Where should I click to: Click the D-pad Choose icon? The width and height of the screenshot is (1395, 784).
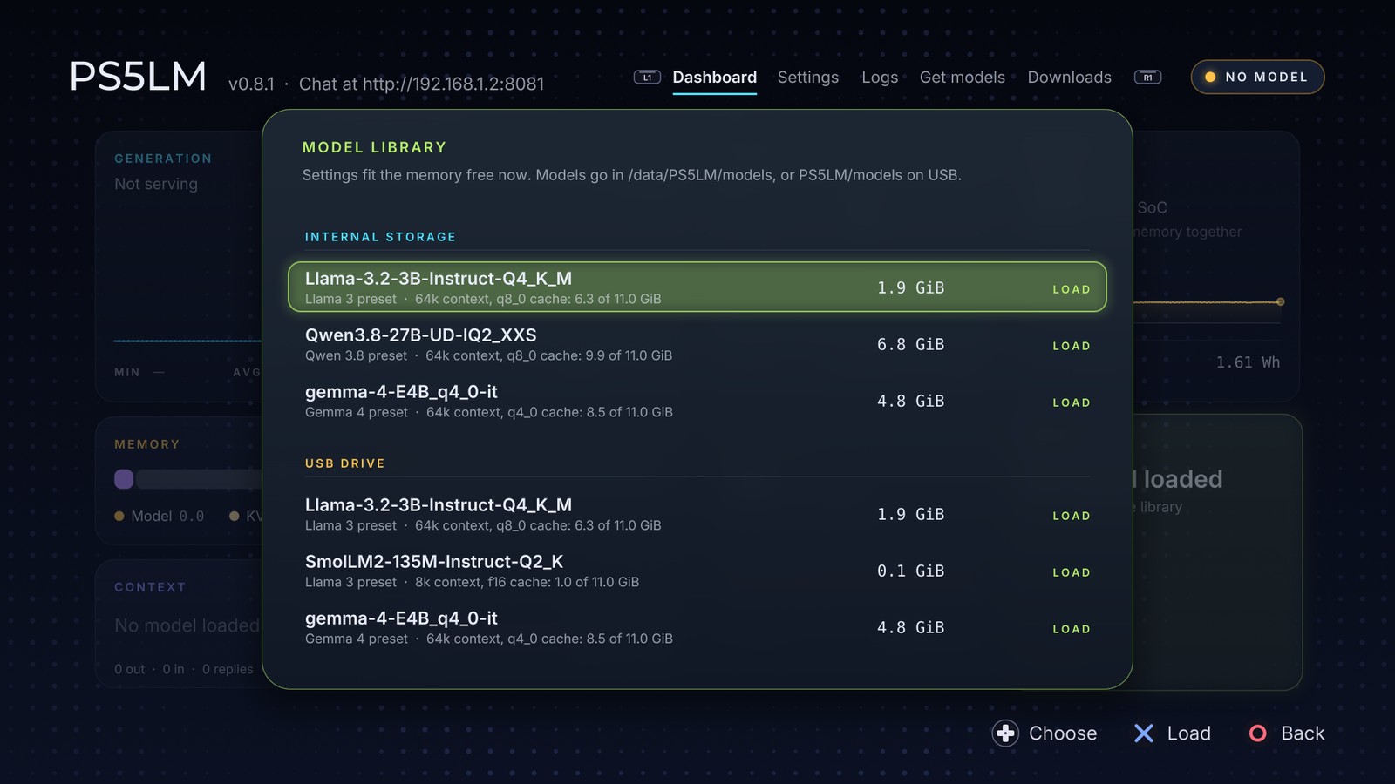coord(1005,733)
